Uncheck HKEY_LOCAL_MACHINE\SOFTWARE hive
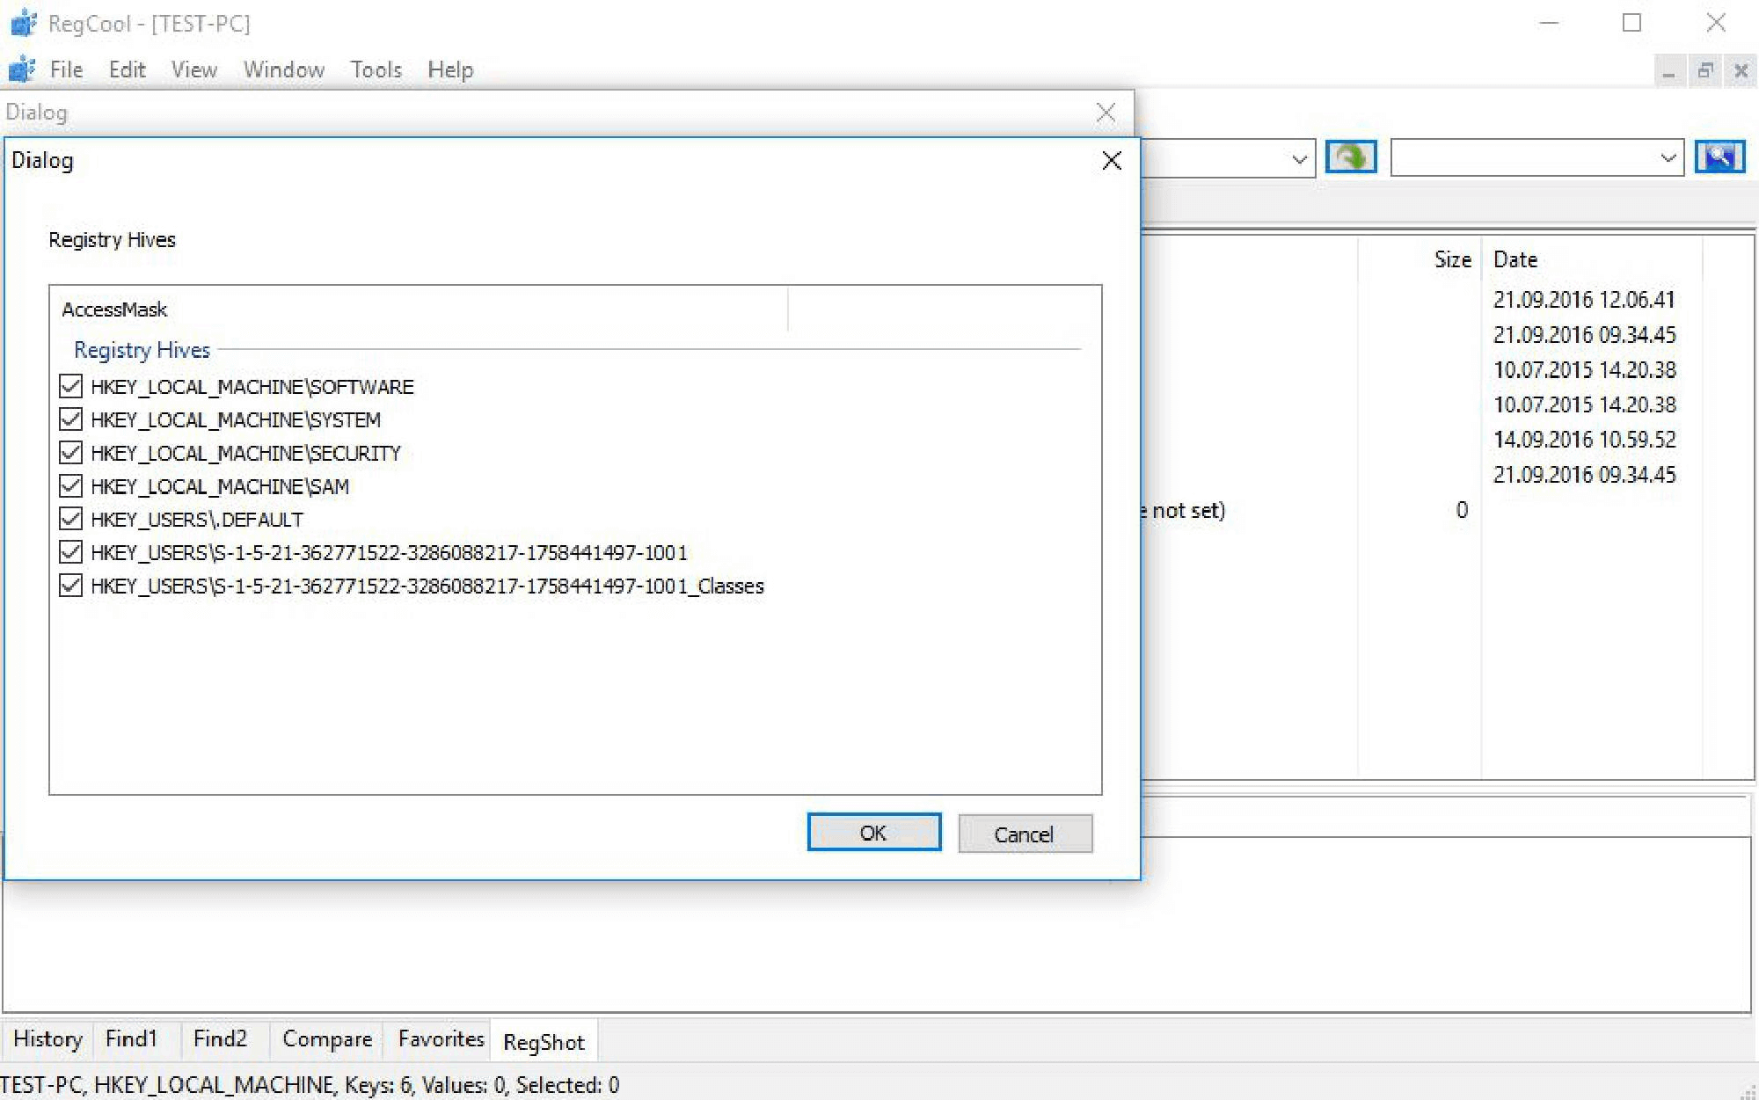This screenshot has width=1759, height=1100. [x=71, y=386]
